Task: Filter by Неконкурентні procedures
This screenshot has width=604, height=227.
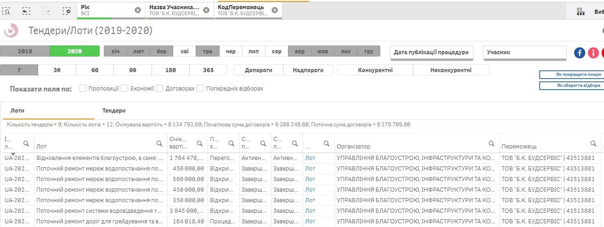Action: pyautogui.click(x=451, y=70)
